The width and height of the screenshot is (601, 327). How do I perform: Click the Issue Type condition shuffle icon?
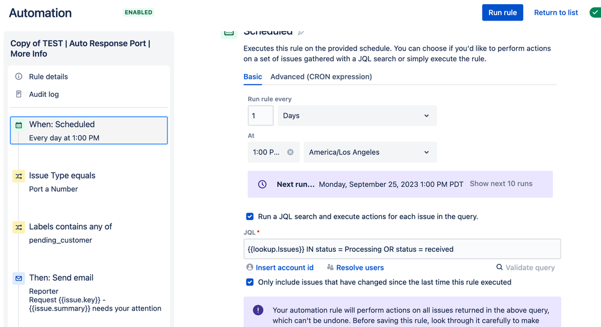(x=19, y=176)
